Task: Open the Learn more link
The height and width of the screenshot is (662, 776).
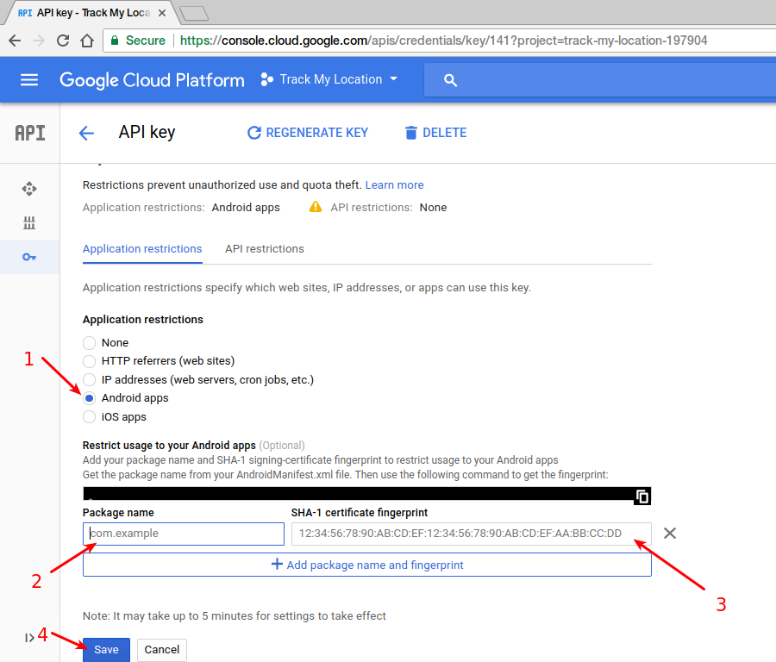Action: point(394,185)
